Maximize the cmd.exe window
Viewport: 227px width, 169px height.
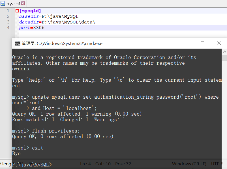pyautogui.click(x=202, y=43)
